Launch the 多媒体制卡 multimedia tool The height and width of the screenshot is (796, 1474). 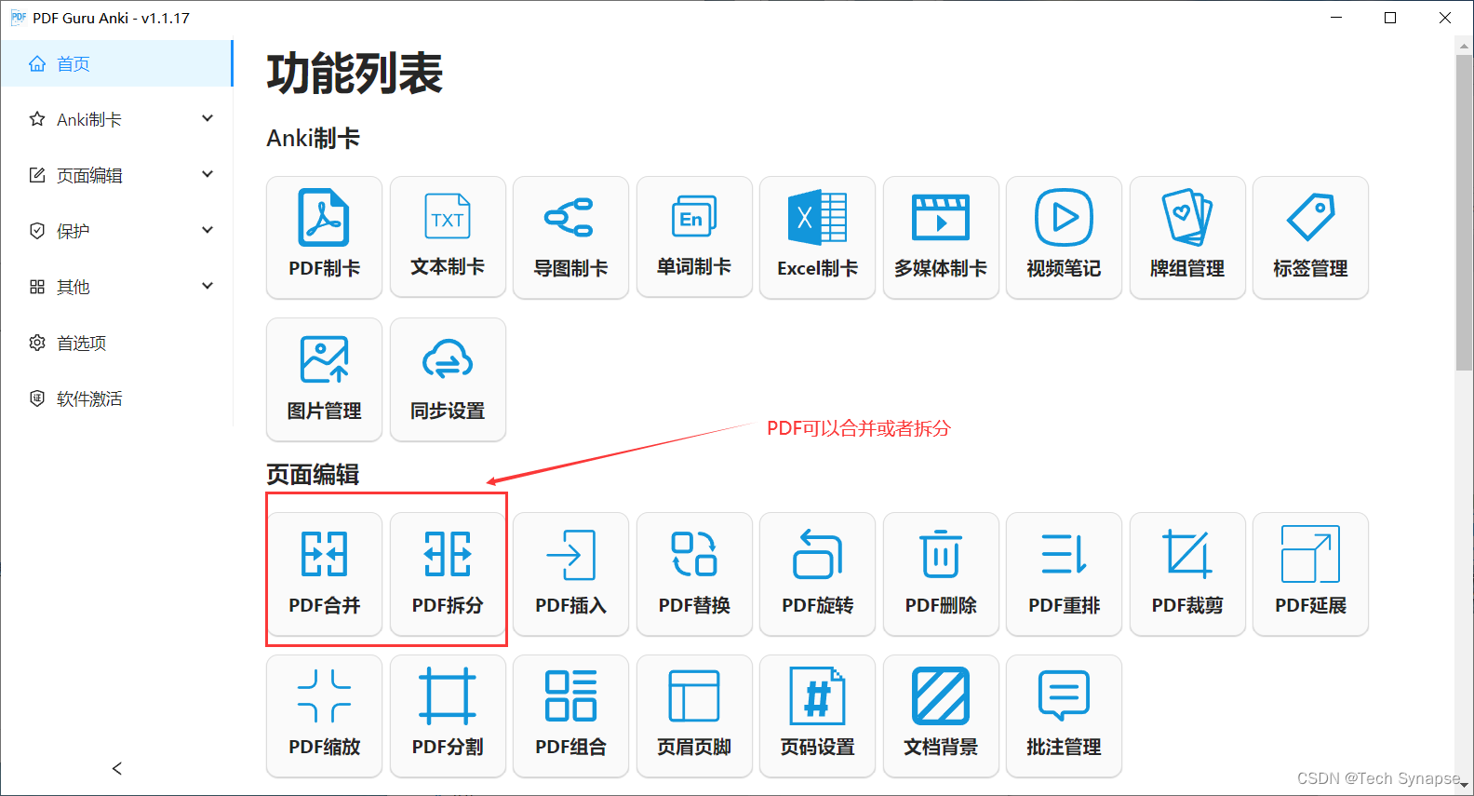[941, 237]
